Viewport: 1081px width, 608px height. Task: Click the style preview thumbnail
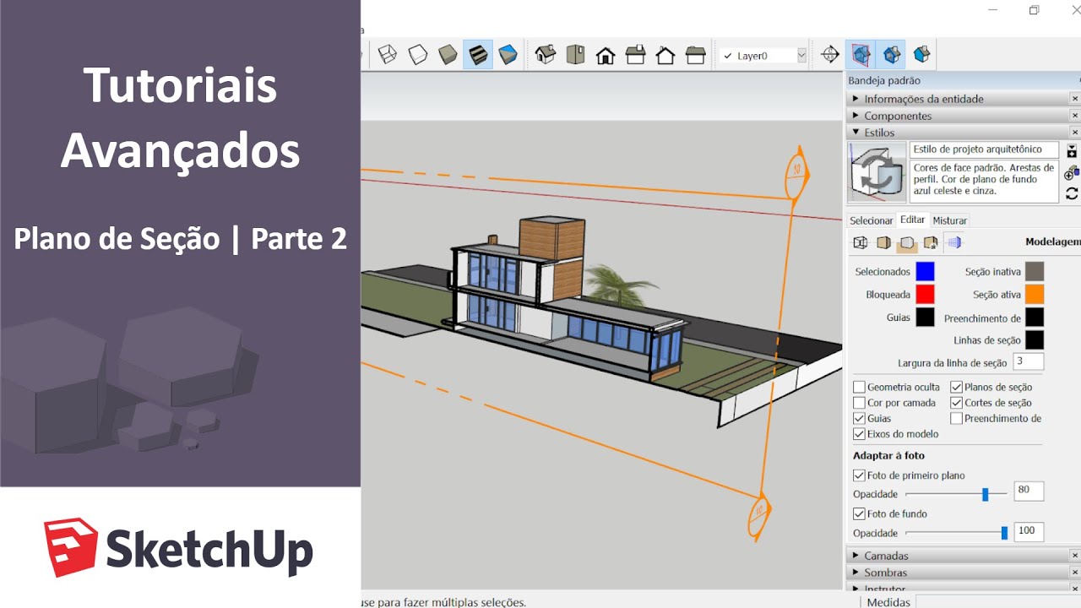point(877,173)
